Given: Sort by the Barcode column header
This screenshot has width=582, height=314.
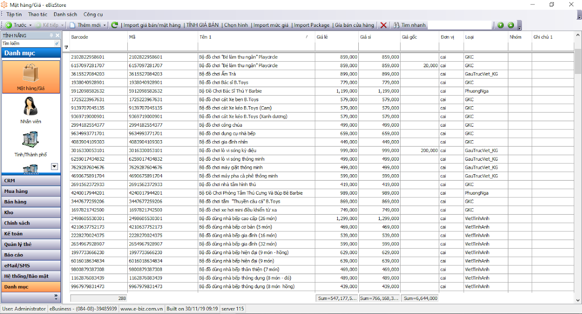Looking at the screenshot, I should point(99,37).
